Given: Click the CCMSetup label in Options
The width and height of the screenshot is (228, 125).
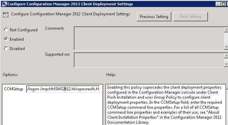Looking at the screenshot, I should tap(13, 89).
